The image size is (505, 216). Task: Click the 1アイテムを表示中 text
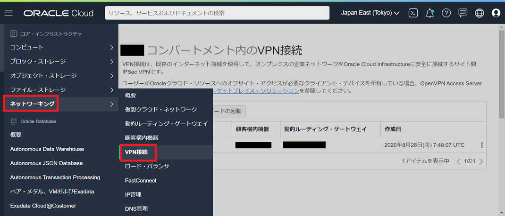(x=425, y=161)
